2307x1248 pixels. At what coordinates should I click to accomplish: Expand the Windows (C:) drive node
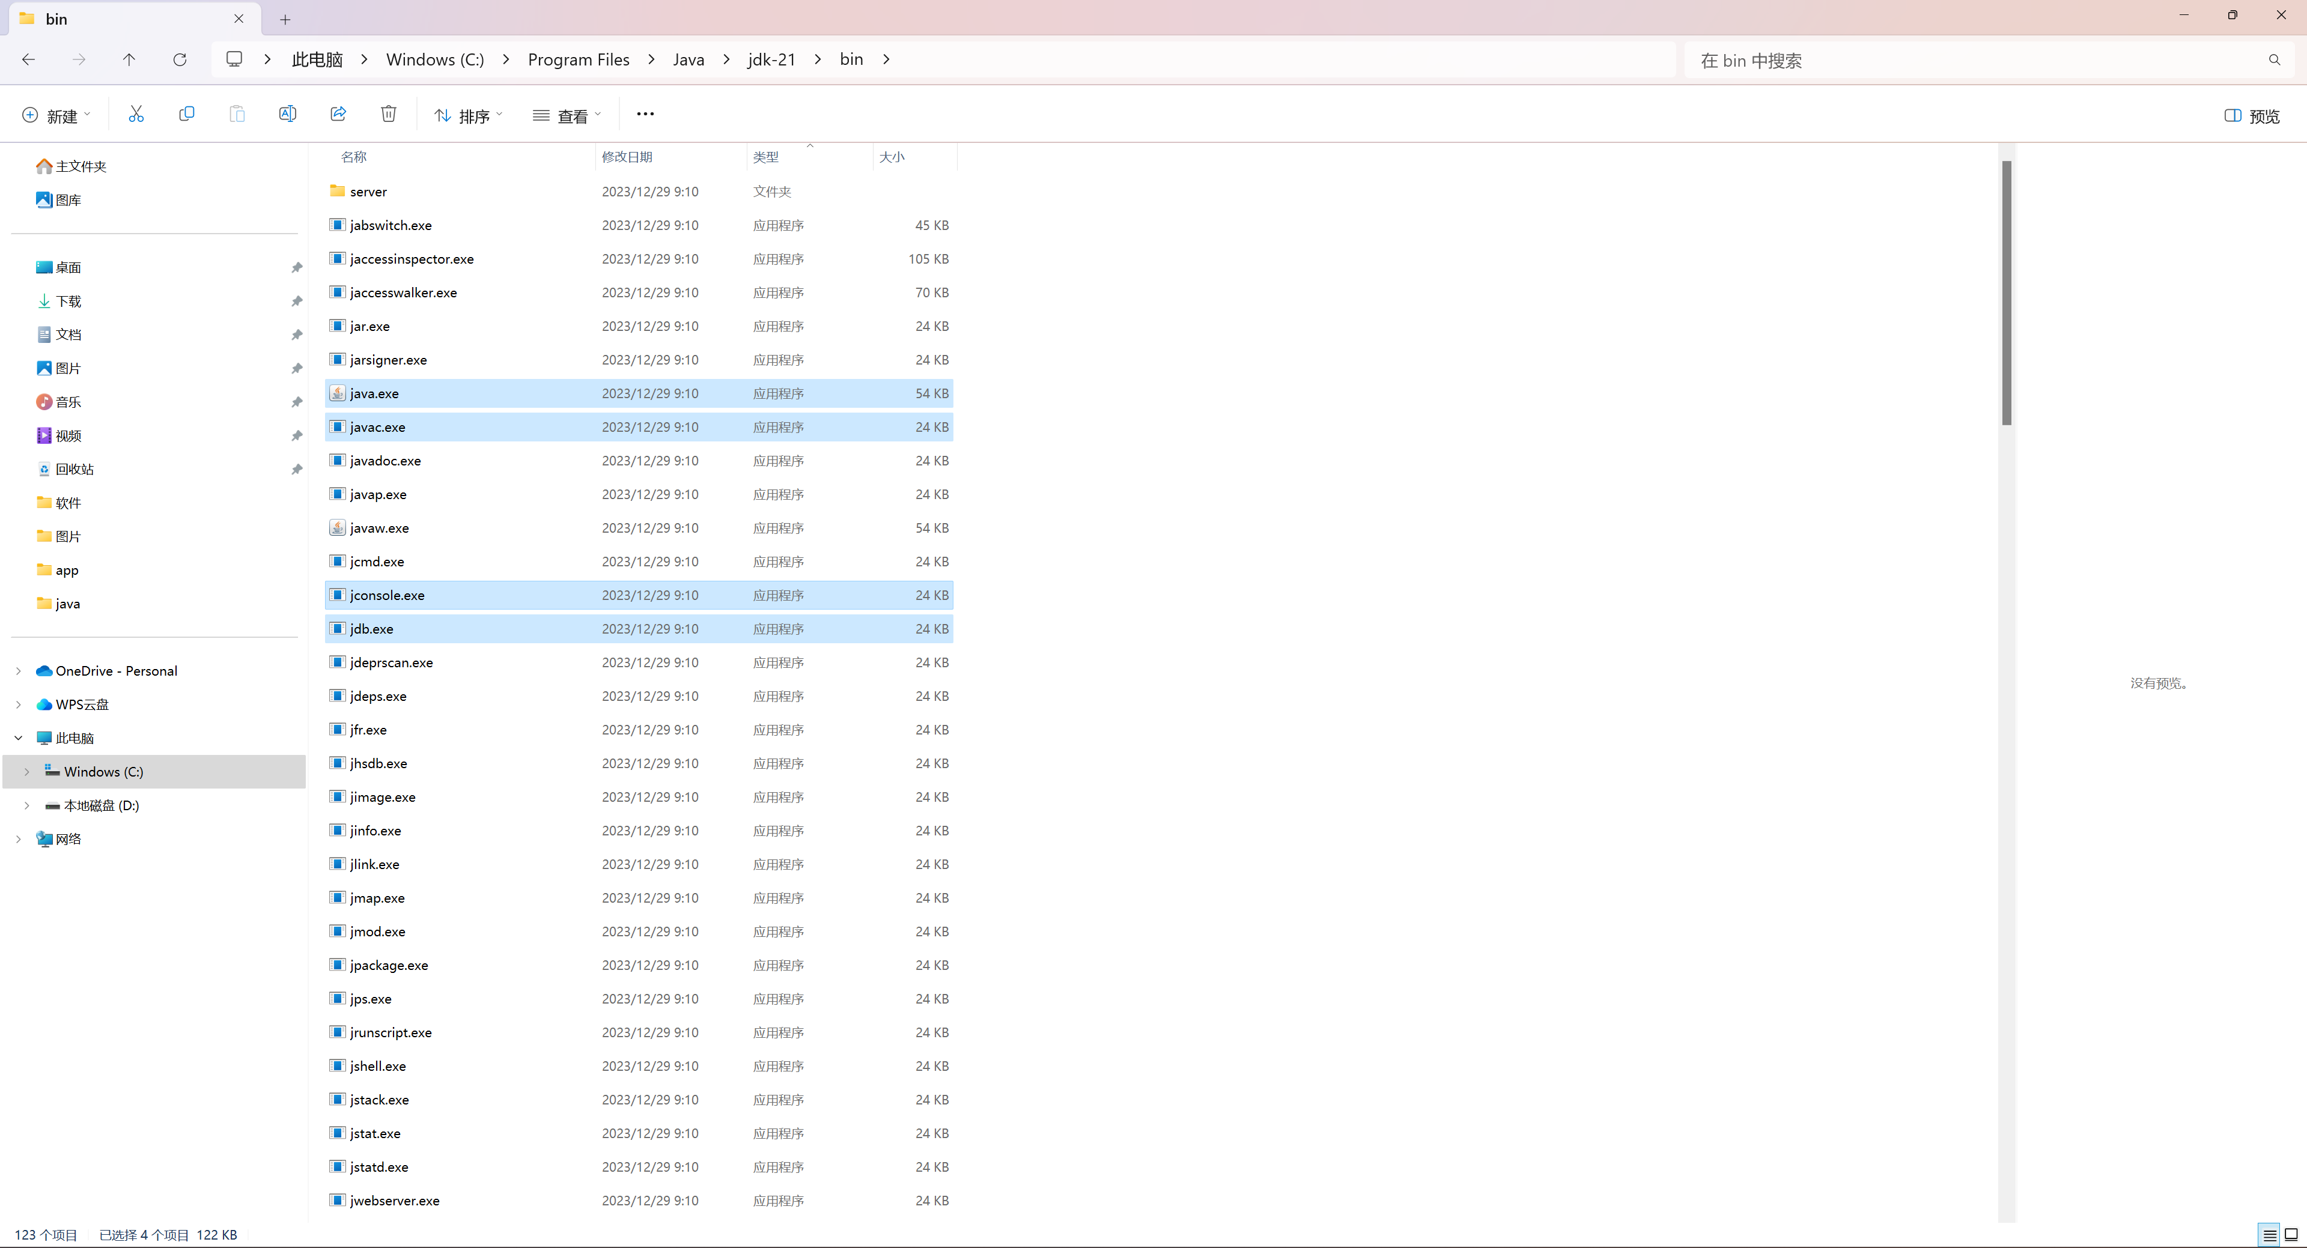pos(27,772)
